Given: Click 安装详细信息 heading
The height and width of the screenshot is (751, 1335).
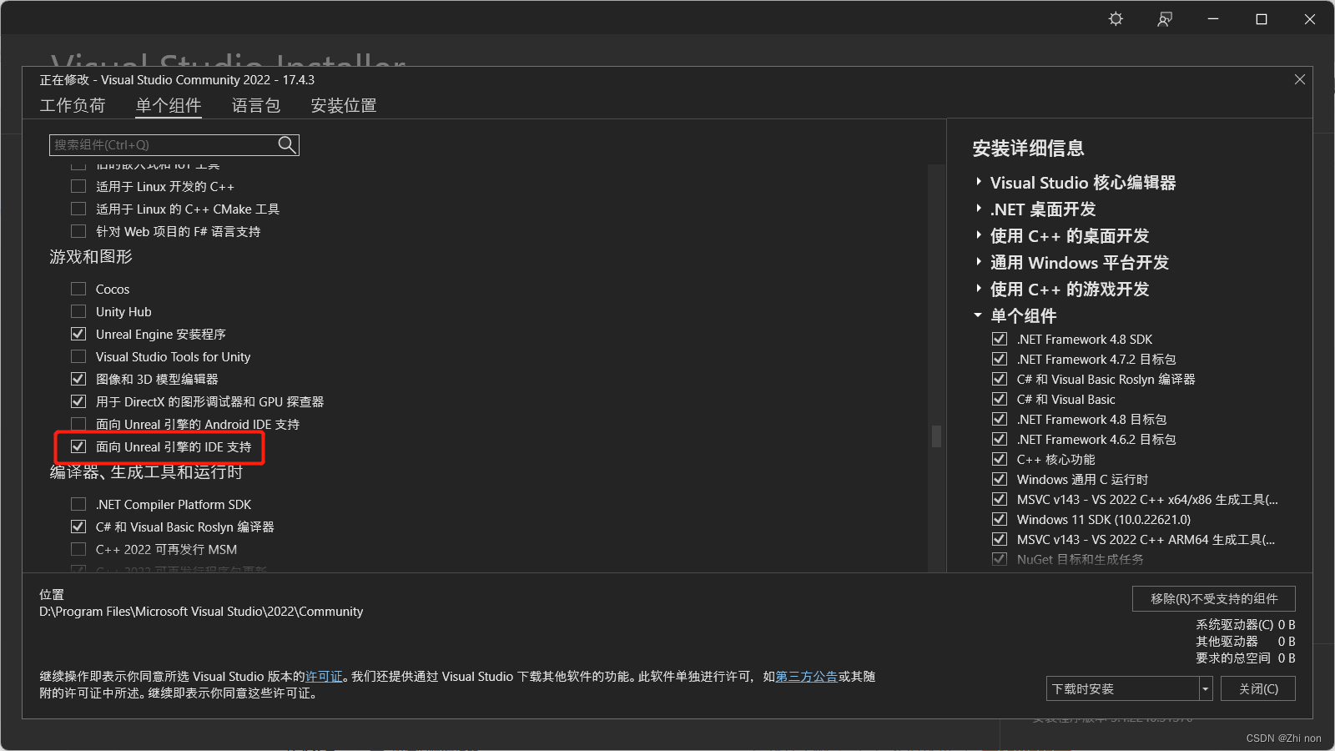Looking at the screenshot, I should 1028,149.
